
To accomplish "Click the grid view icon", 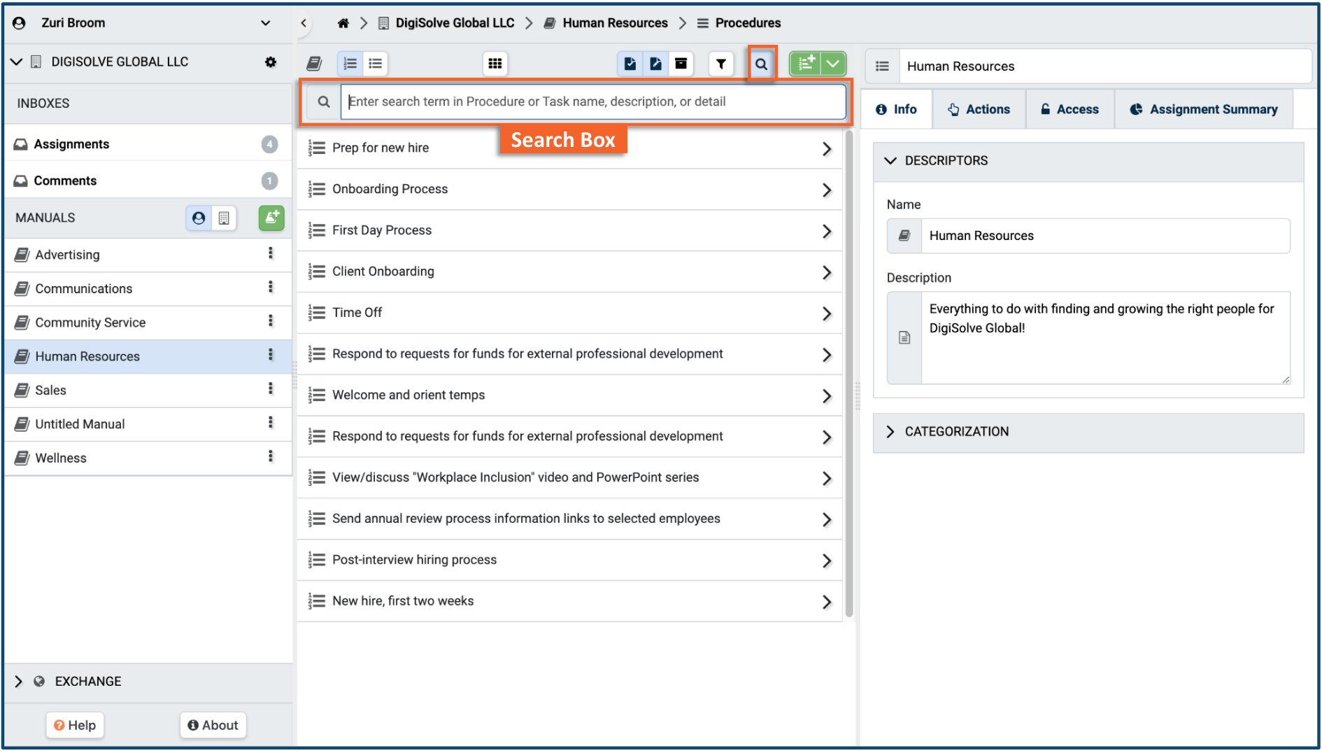I will (x=495, y=64).
